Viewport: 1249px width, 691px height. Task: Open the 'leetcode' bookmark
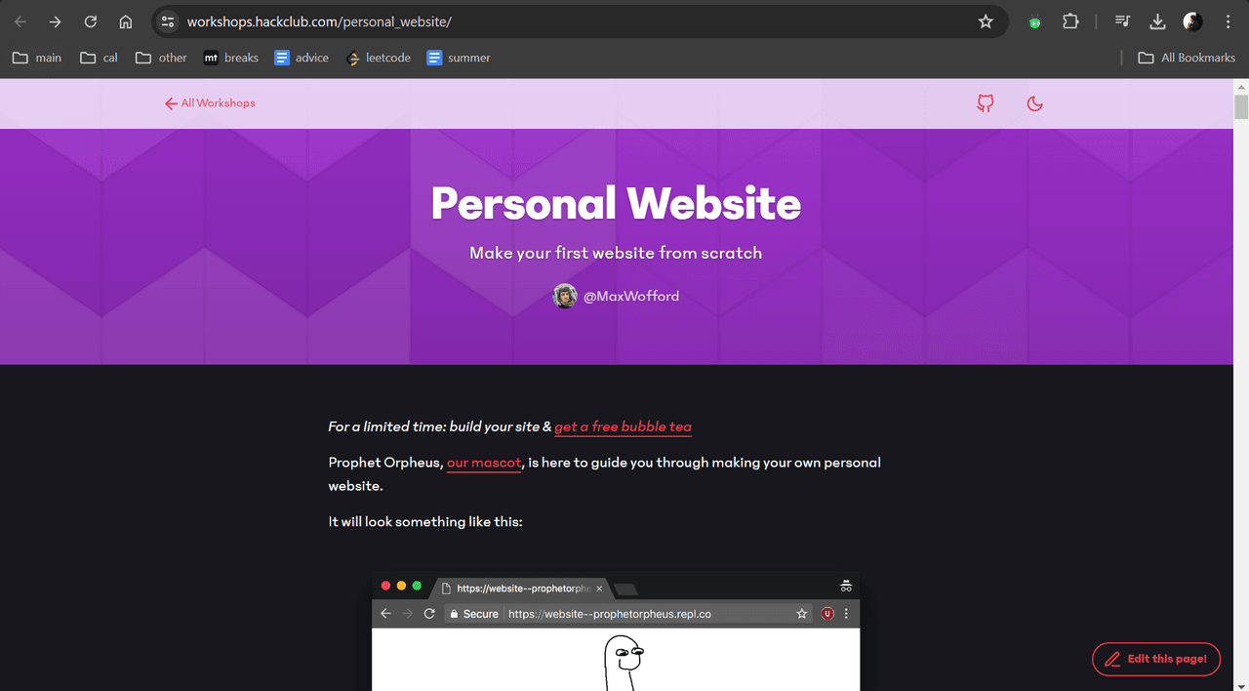coord(379,58)
